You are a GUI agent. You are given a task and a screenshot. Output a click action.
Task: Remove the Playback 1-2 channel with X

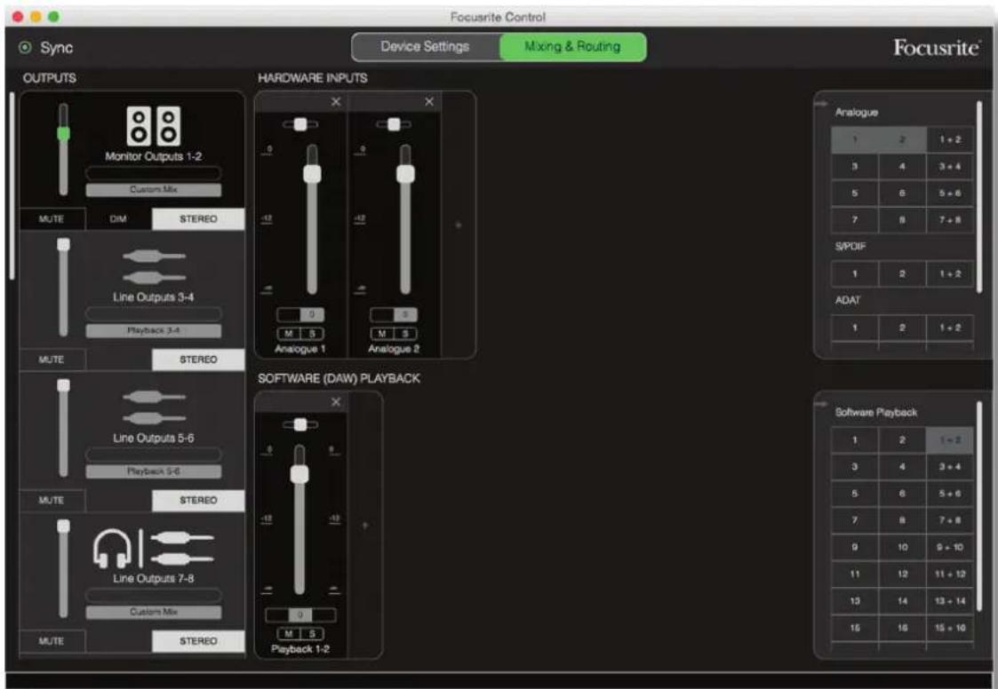(336, 402)
